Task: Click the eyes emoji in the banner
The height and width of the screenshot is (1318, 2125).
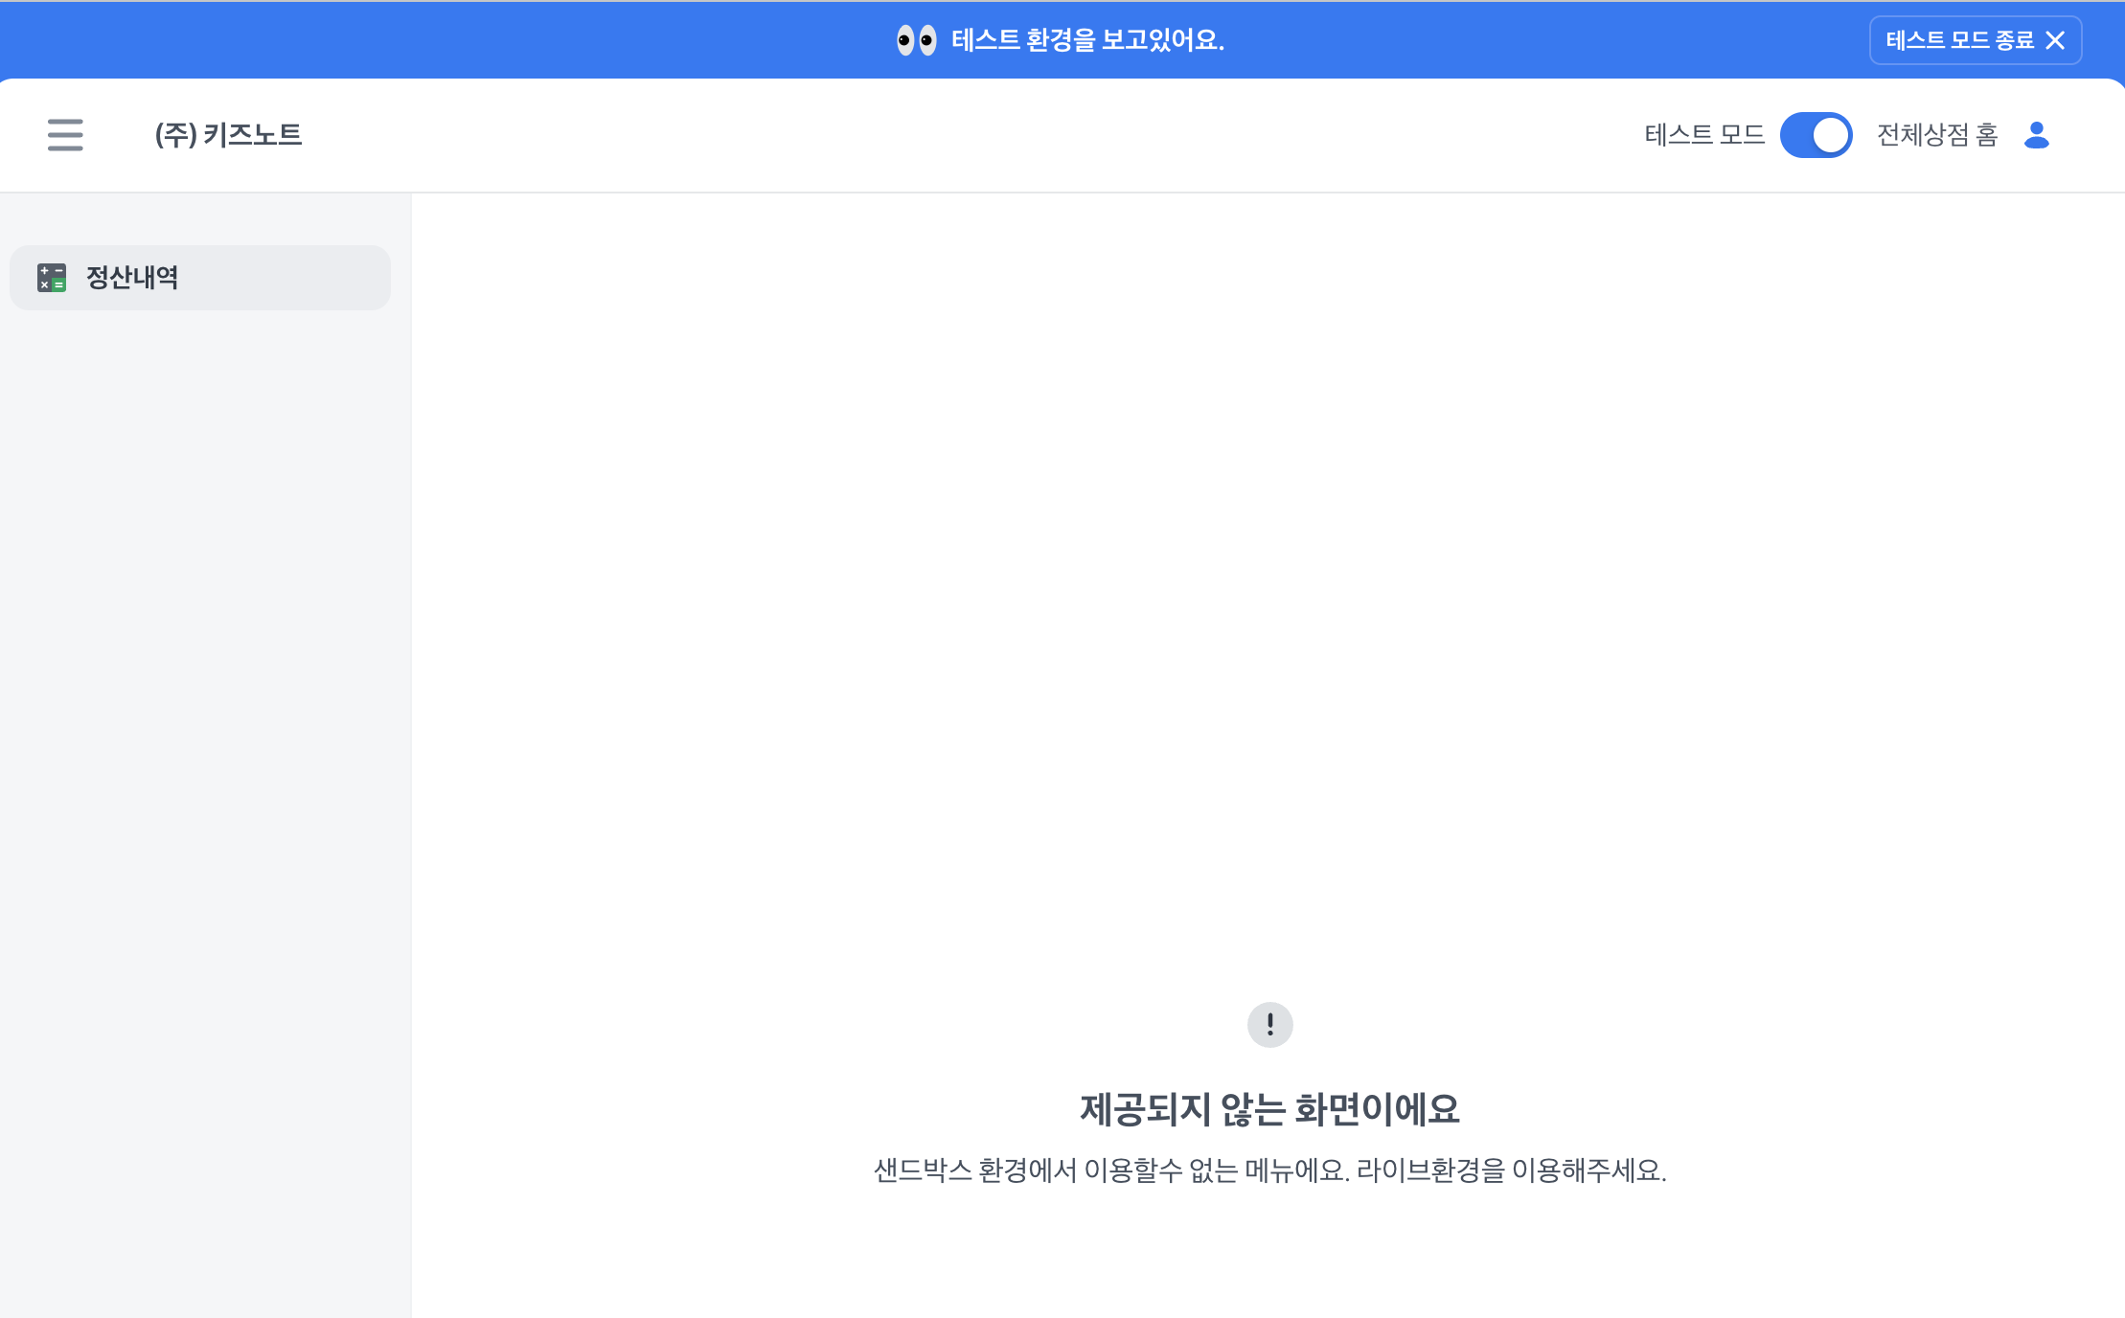Action: tap(916, 40)
